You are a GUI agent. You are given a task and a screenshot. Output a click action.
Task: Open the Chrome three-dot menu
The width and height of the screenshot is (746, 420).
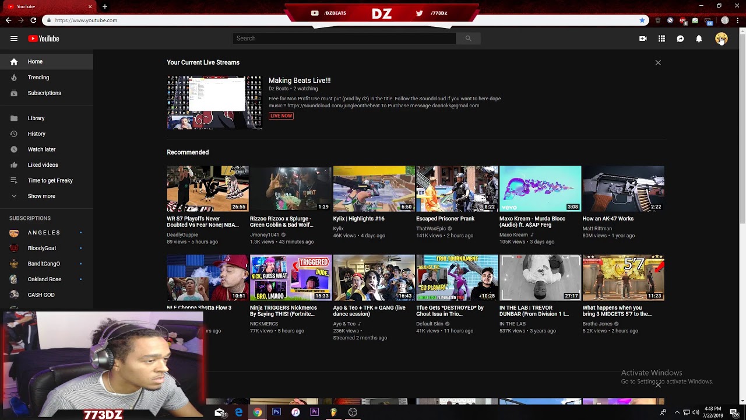(x=737, y=20)
